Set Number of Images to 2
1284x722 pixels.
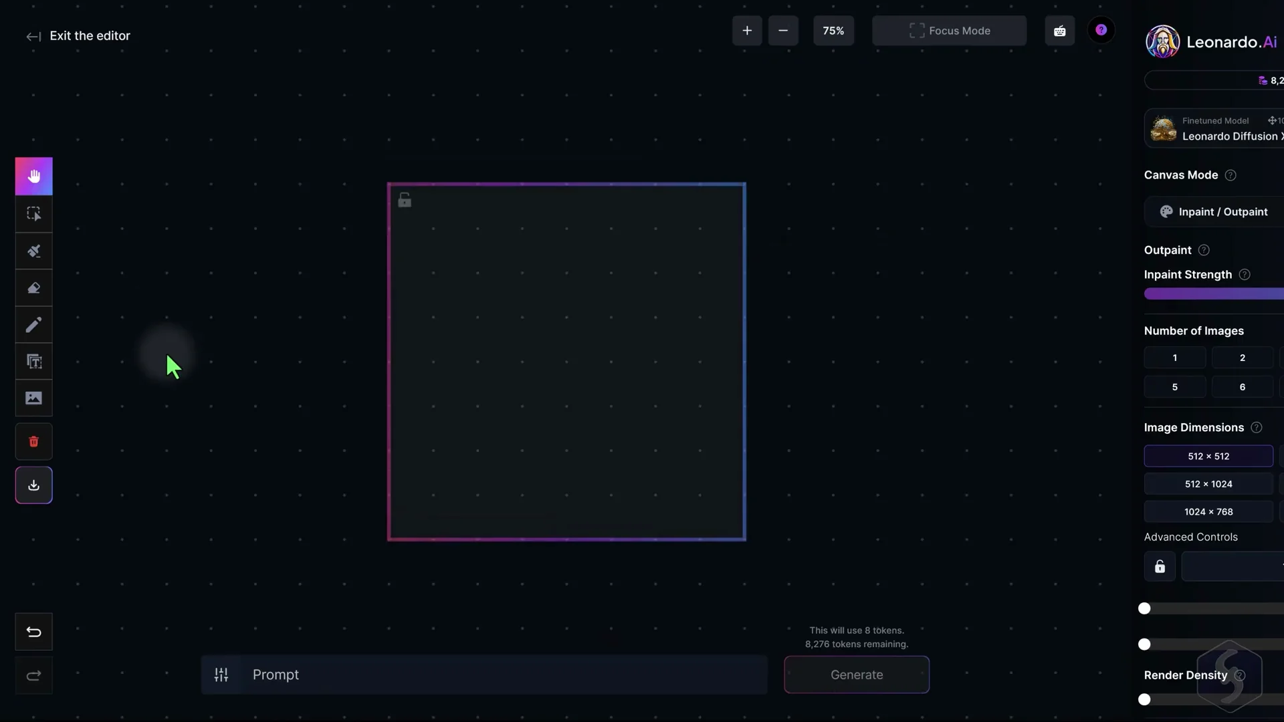[x=1241, y=357]
